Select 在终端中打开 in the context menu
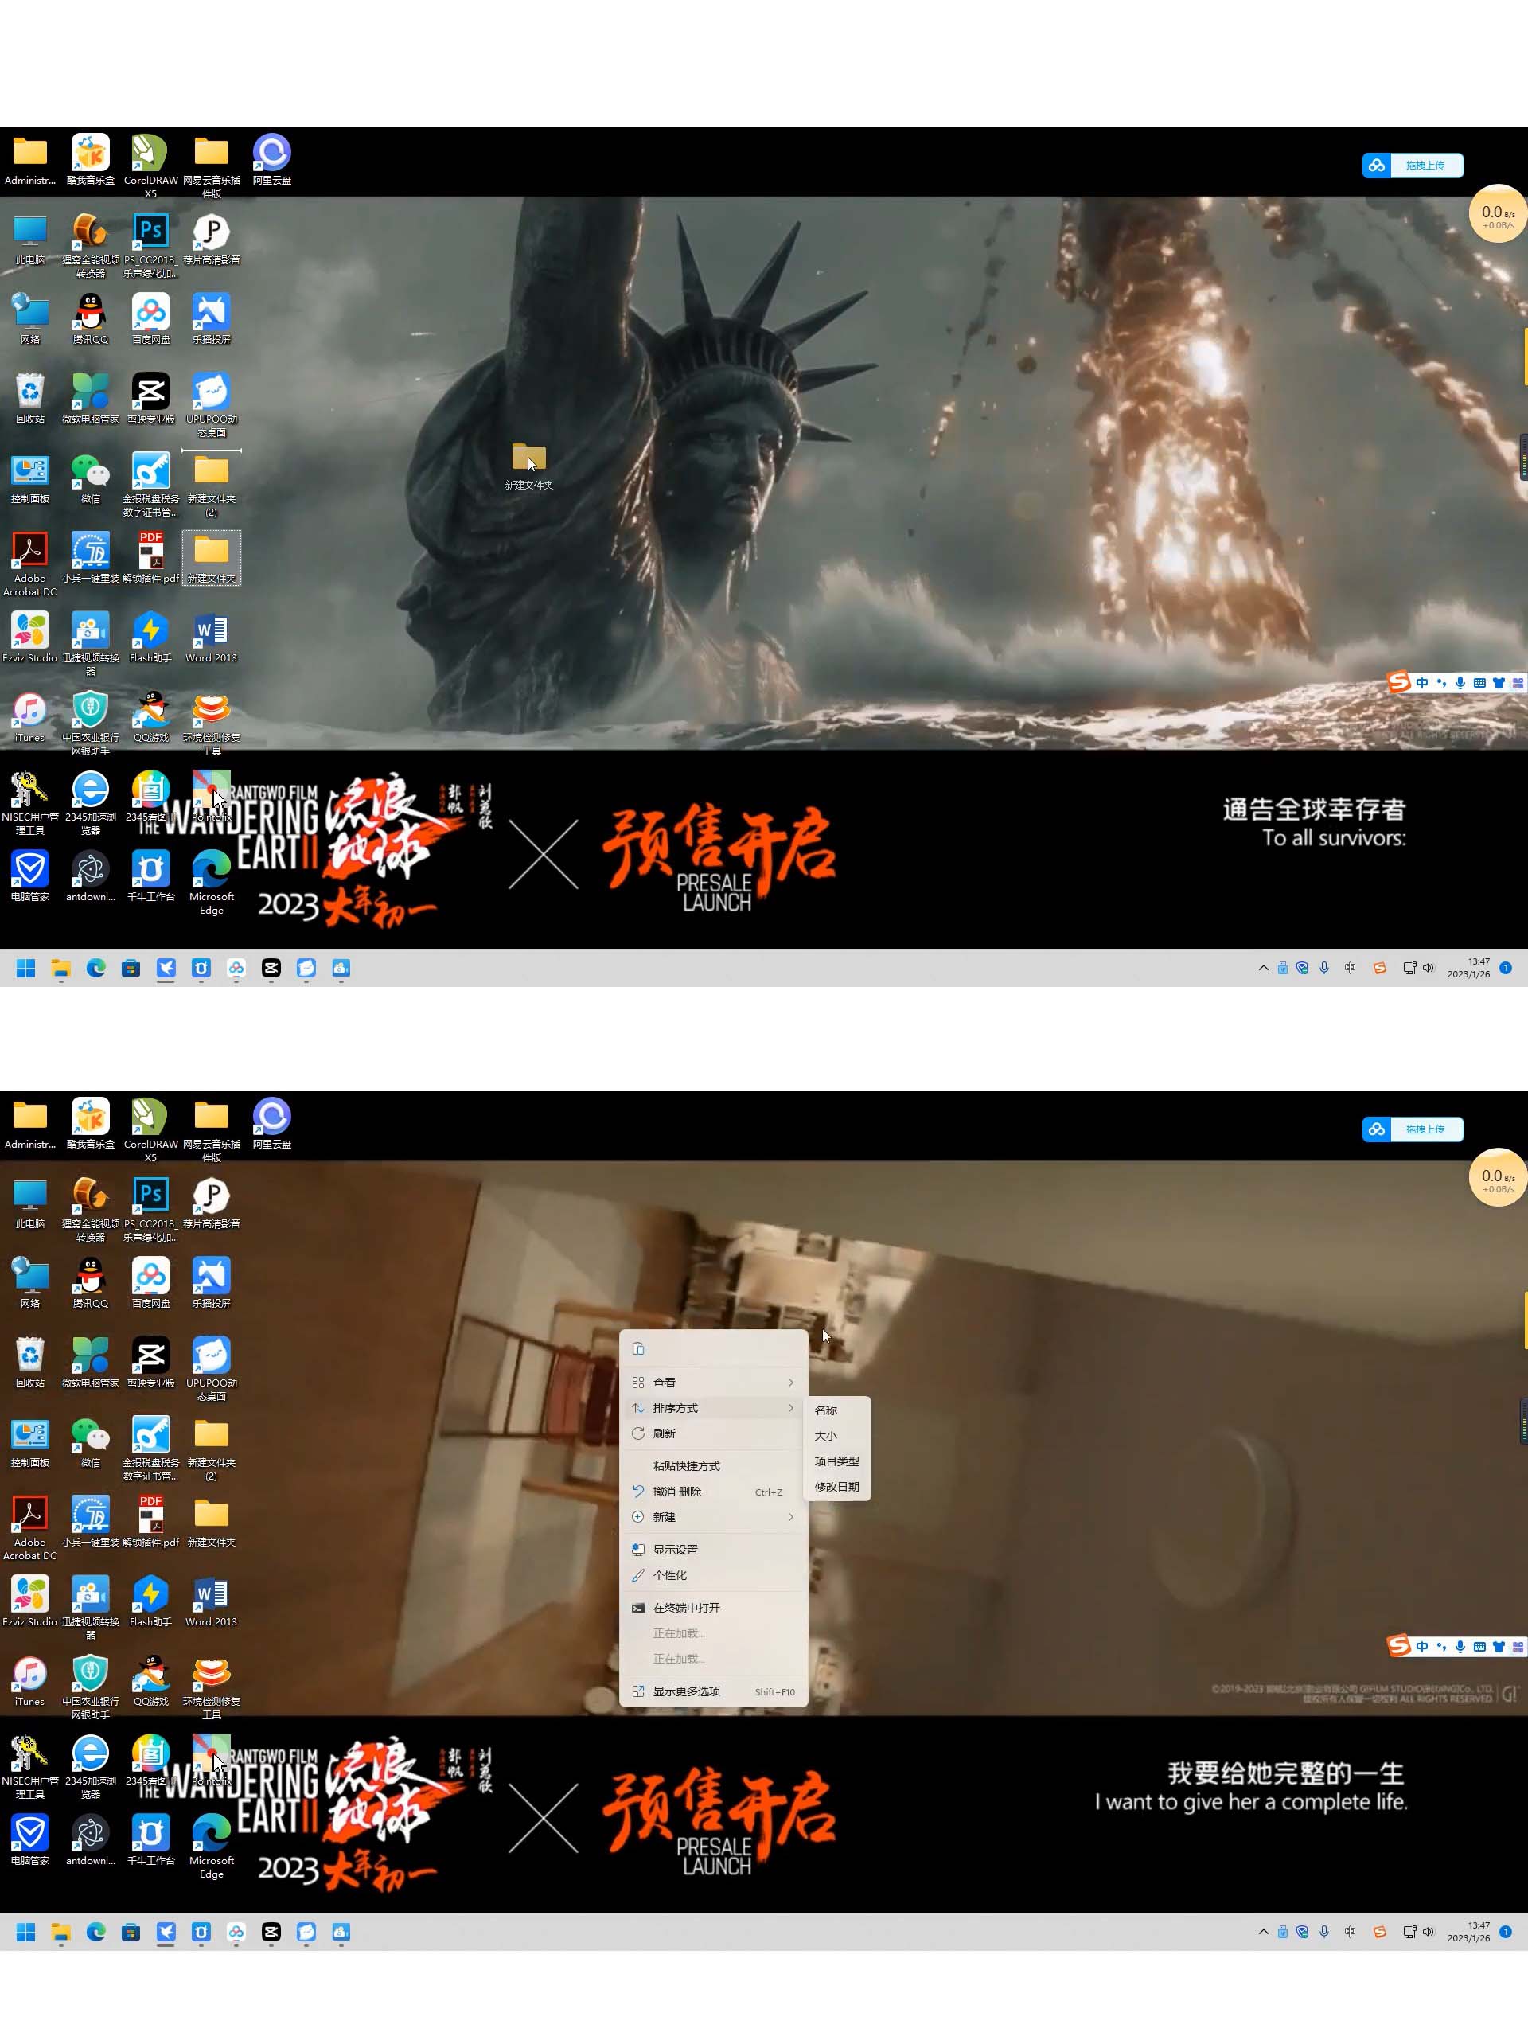 [x=713, y=1608]
